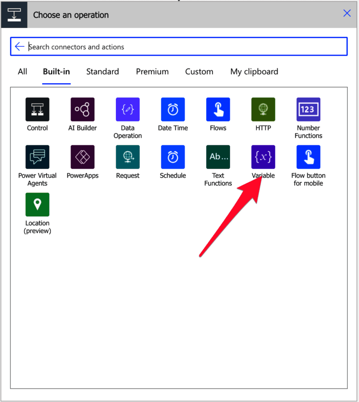Open the Number Functions connector

click(x=309, y=109)
